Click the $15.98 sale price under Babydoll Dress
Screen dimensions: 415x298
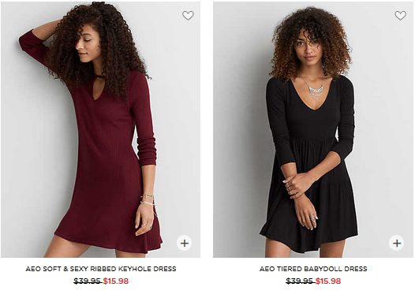tap(328, 281)
